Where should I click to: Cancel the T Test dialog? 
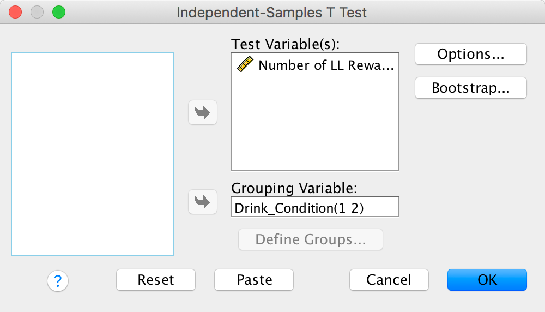coord(389,280)
